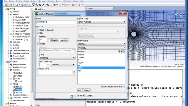
Task: Open the Surface menu
Action: coord(42,1)
